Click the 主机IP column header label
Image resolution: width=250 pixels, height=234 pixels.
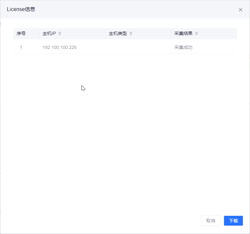pyautogui.click(x=49, y=33)
